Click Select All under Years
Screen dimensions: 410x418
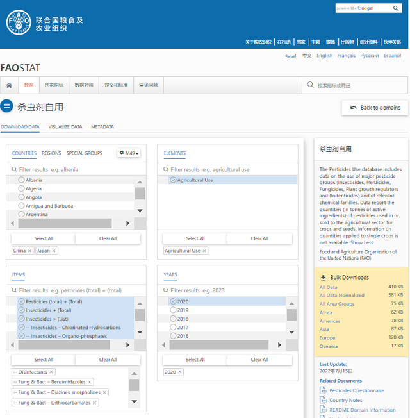click(x=195, y=360)
